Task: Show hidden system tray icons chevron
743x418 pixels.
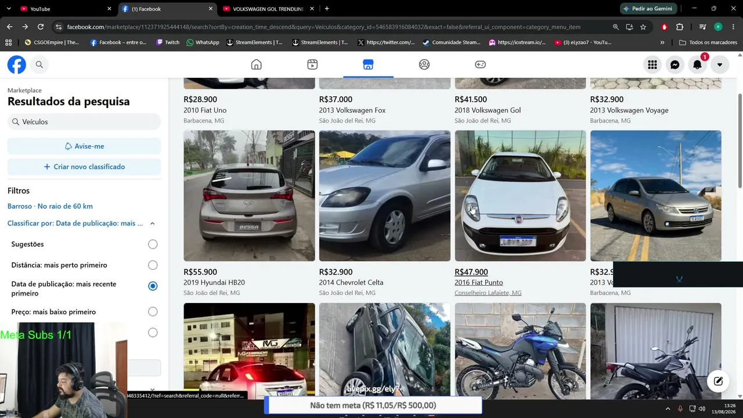Action: 667,409
